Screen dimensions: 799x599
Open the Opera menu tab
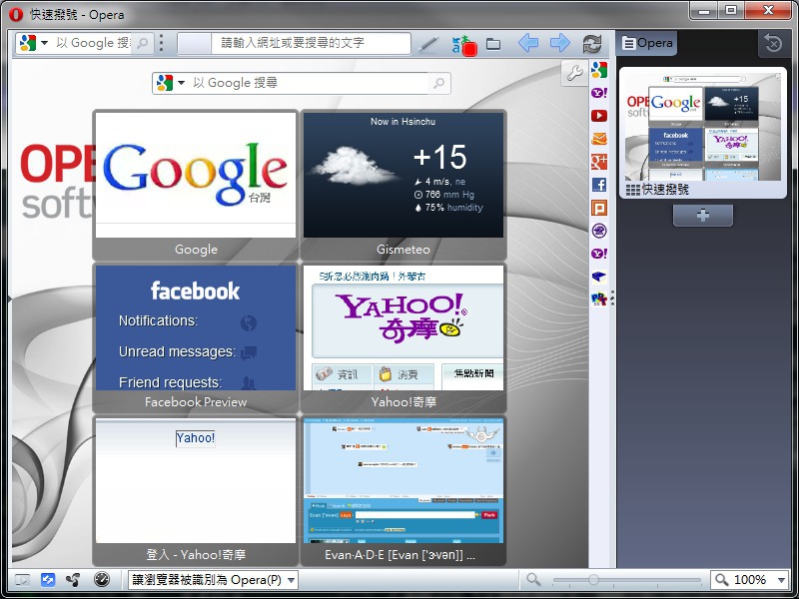(647, 43)
